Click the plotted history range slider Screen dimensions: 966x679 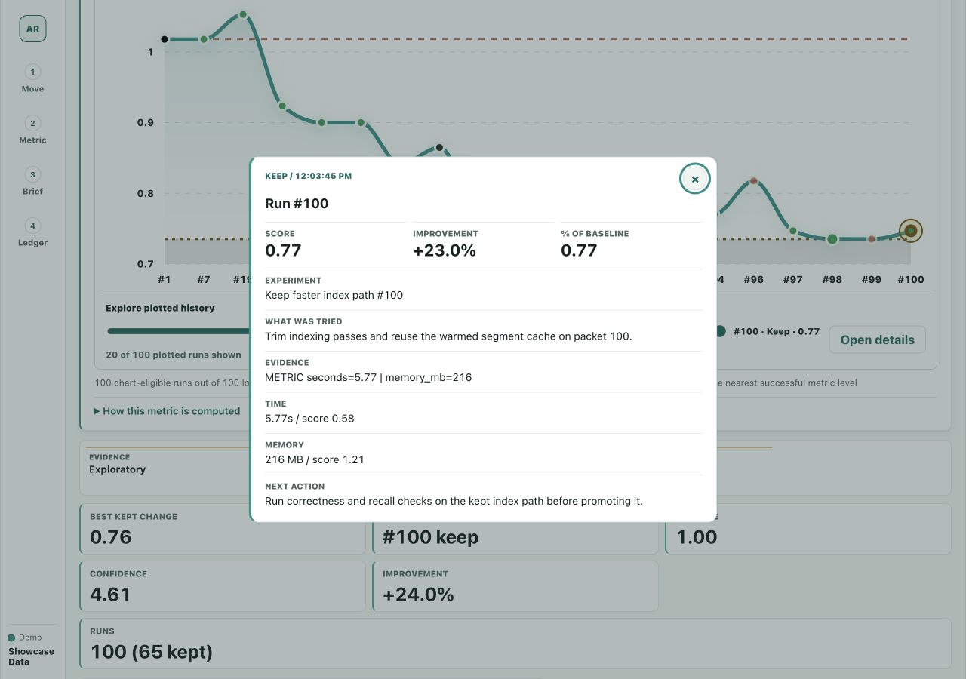coord(178,330)
